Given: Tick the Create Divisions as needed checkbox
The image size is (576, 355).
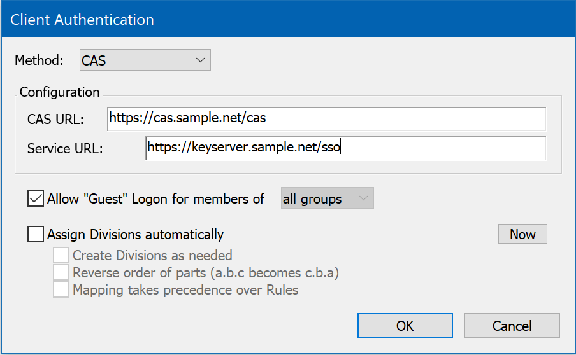Looking at the screenshot, I should 61,256.
